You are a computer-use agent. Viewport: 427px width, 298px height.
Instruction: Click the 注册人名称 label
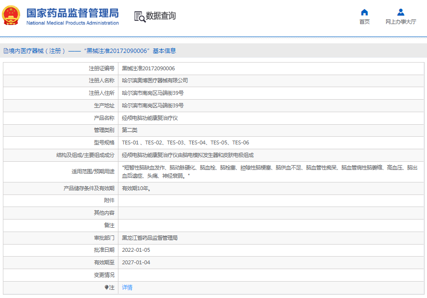click(102, 80)
